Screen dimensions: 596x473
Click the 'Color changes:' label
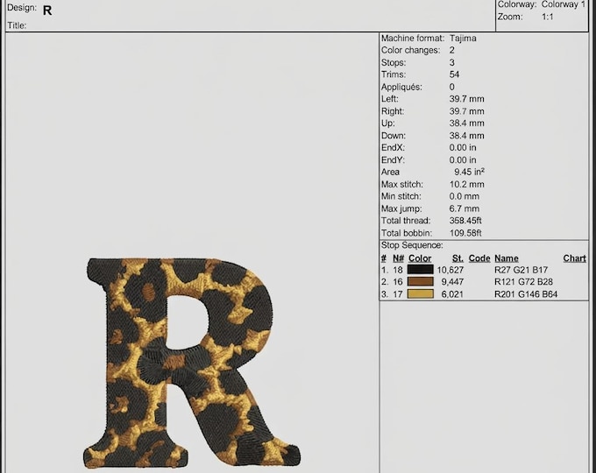410,50
